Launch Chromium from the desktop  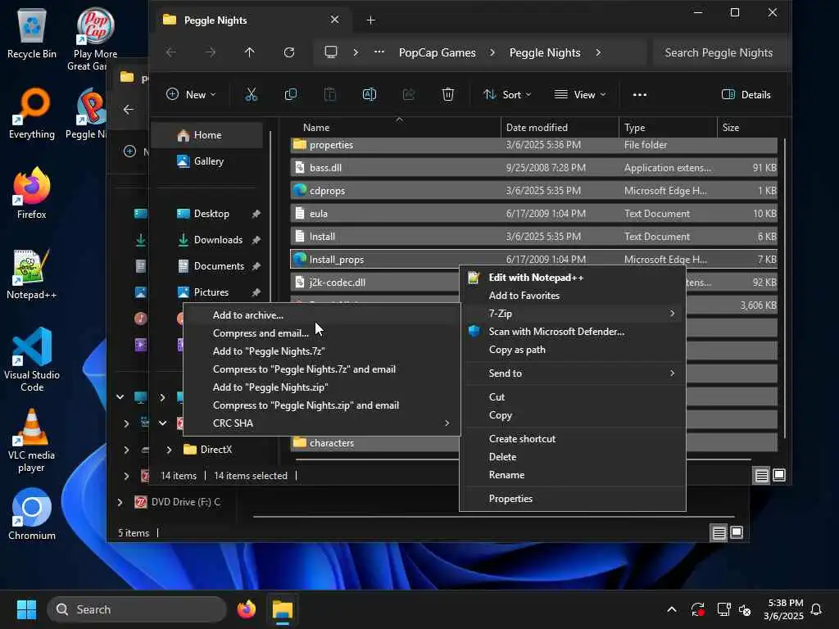[x=32, y=514]
